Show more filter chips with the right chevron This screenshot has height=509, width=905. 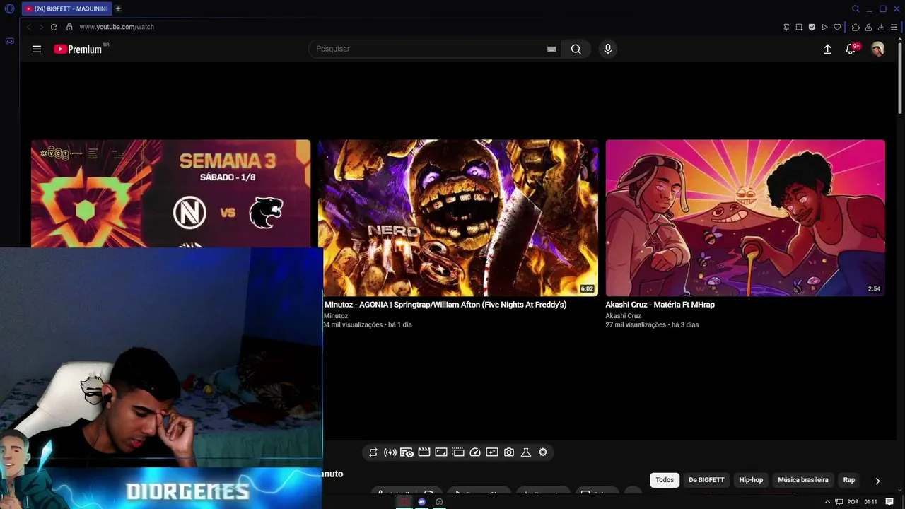[877, 481]
